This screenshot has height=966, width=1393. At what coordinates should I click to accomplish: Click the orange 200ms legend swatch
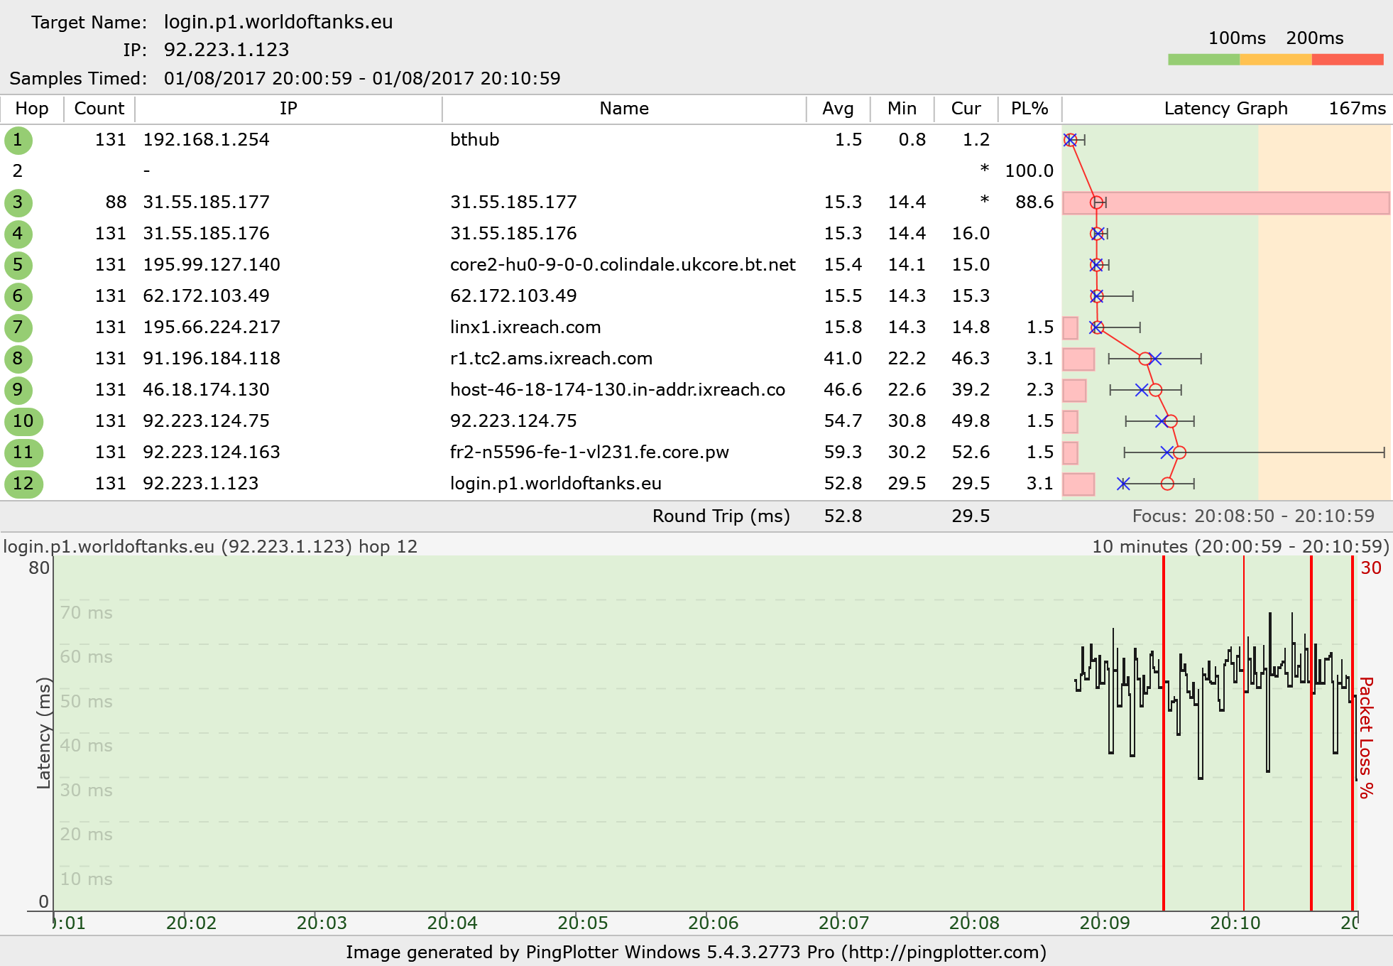pos(1276,60)
